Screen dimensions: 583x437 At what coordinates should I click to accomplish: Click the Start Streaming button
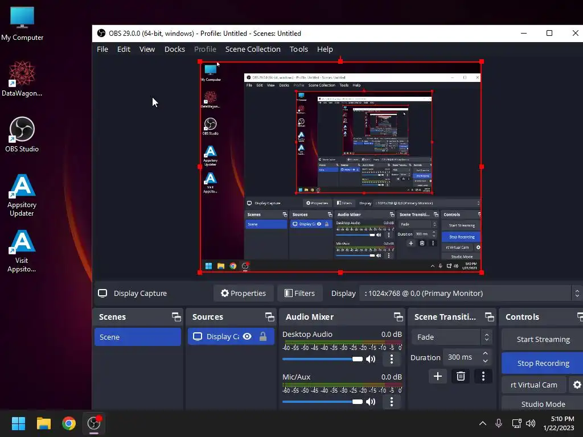pos(543,339)
